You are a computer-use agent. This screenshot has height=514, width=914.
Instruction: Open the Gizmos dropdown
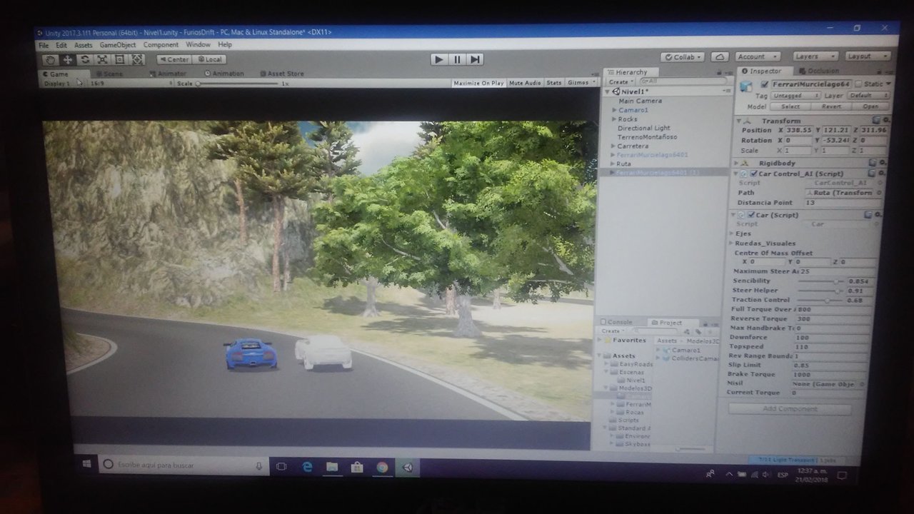(x=581, y=83)
